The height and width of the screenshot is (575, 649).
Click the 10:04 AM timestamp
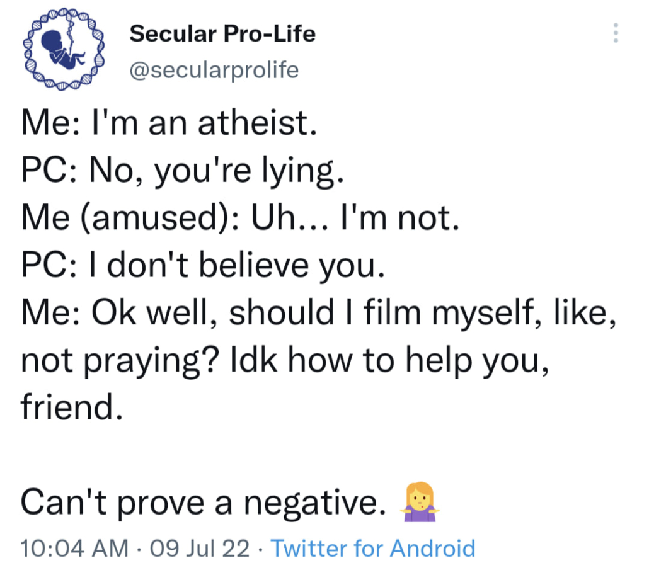point(73,548)
